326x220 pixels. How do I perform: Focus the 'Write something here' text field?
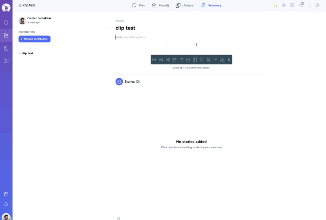click(x=192, y=37)
